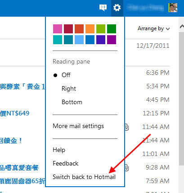The width and height of the screenshot is (184, 193).
Task: Open the email subject containing NT$649
Action: (14, 113)
